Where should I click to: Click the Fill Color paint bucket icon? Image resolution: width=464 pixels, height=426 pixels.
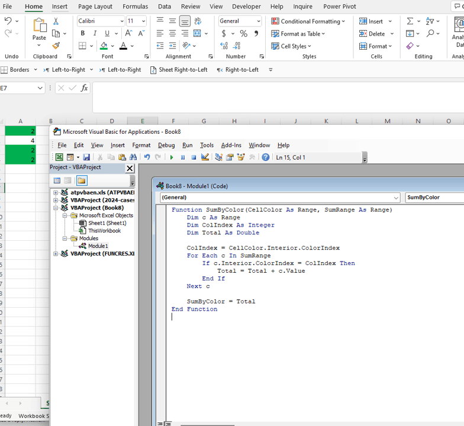pyautogui.click(x=104, y=46)
